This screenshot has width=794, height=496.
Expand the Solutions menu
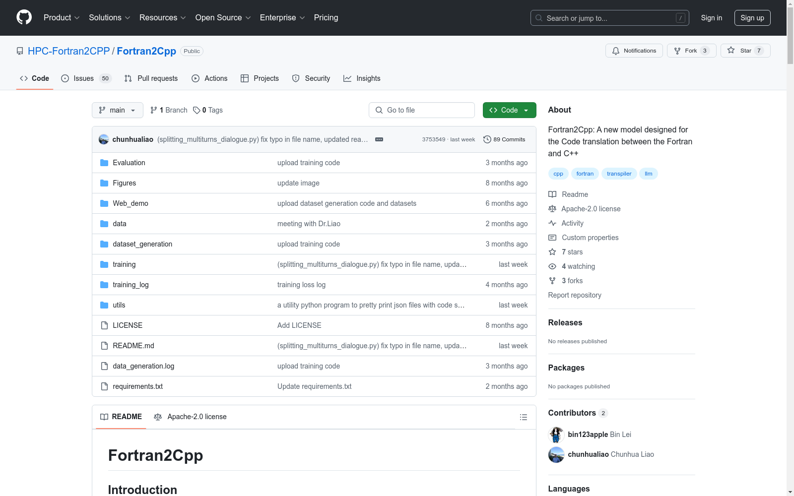(110, 18)
